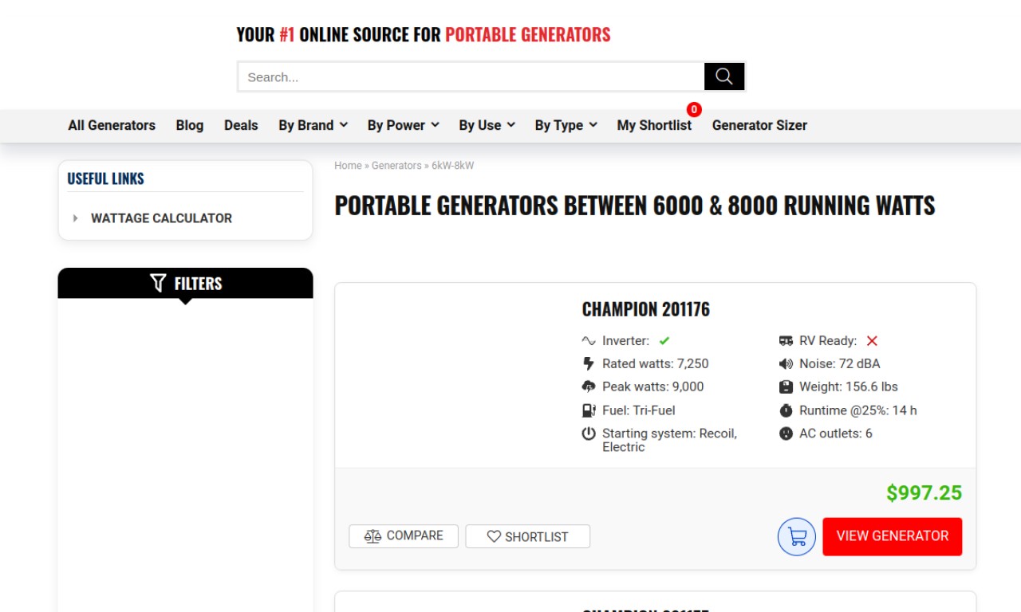This screenshot has width=1021, height=612.
Task: Click the Noise speaker icon
Action: tap(786, 364)
